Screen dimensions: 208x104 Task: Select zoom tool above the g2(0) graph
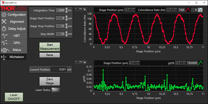pos(81,62)
